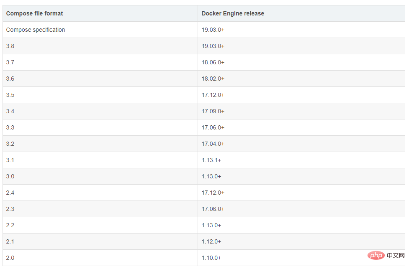Click the Compose specification row text
This screenshot has height=269, width=409.
click(x=36, y=30)
